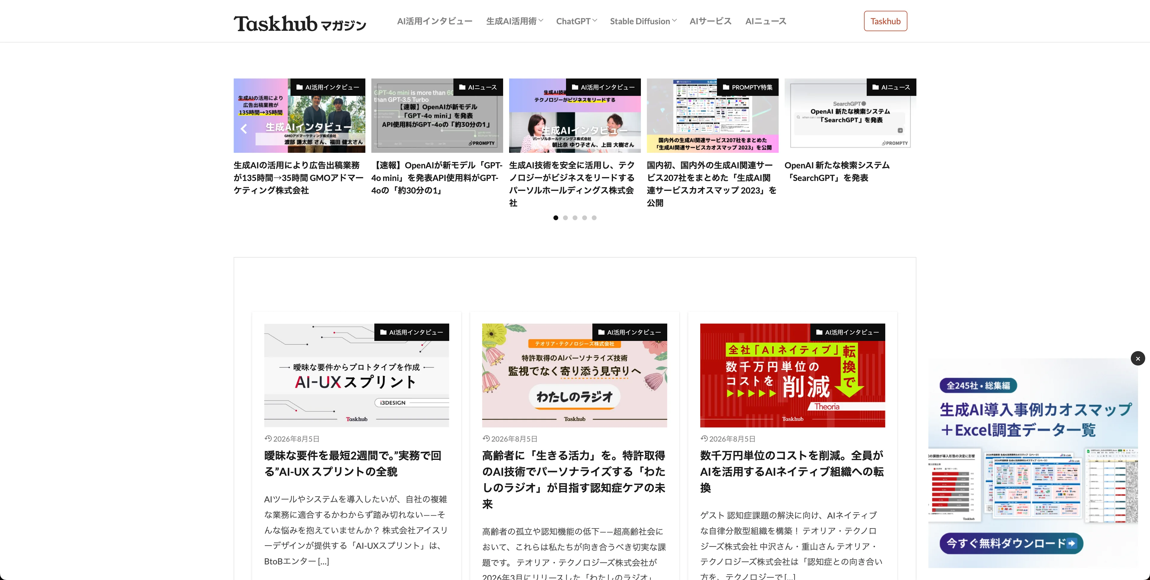The image size is (1150, 580).
Task: Open headline 【速報】OpenAIが新モデル GPT-4o mini
Action: (x=437, y=178)
